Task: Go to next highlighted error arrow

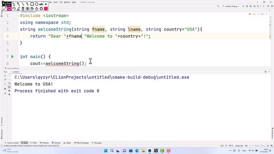Action: 269,14
